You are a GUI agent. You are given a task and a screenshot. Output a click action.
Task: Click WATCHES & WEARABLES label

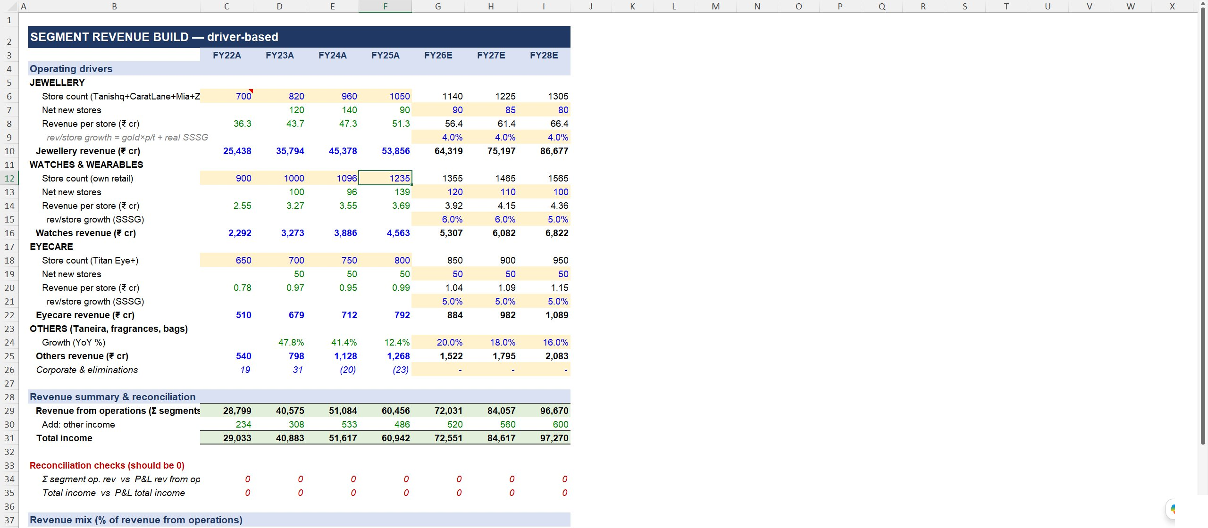click(114, 165)
